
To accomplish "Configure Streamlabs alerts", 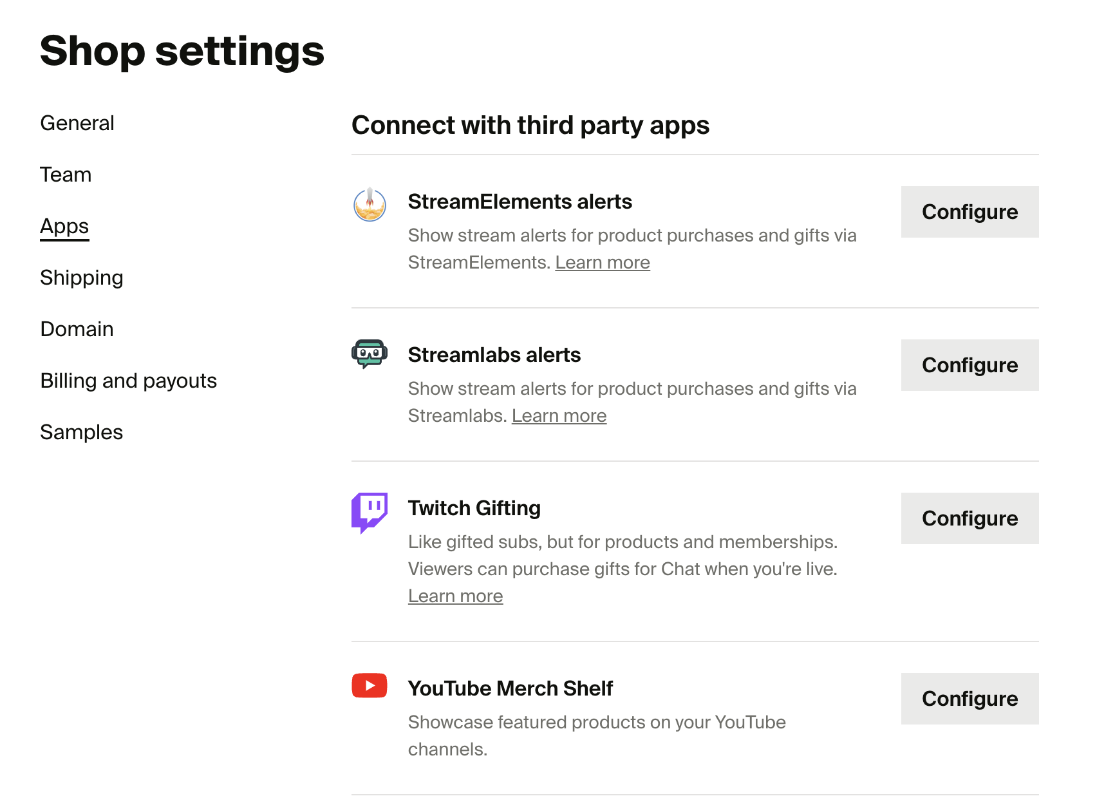I will (970, 365).
